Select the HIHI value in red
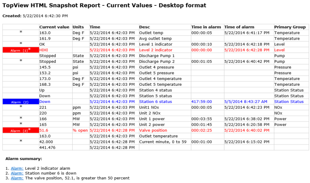The height and width of the screenshot is (183, 310). (43, 50)
